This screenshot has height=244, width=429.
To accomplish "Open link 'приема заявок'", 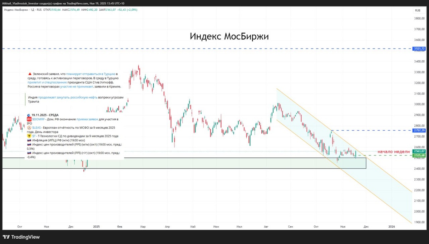I will click(87, 119).
